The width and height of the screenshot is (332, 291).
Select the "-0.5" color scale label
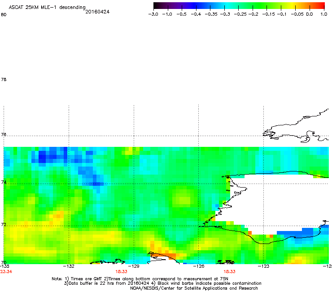(x=181, y=14)
